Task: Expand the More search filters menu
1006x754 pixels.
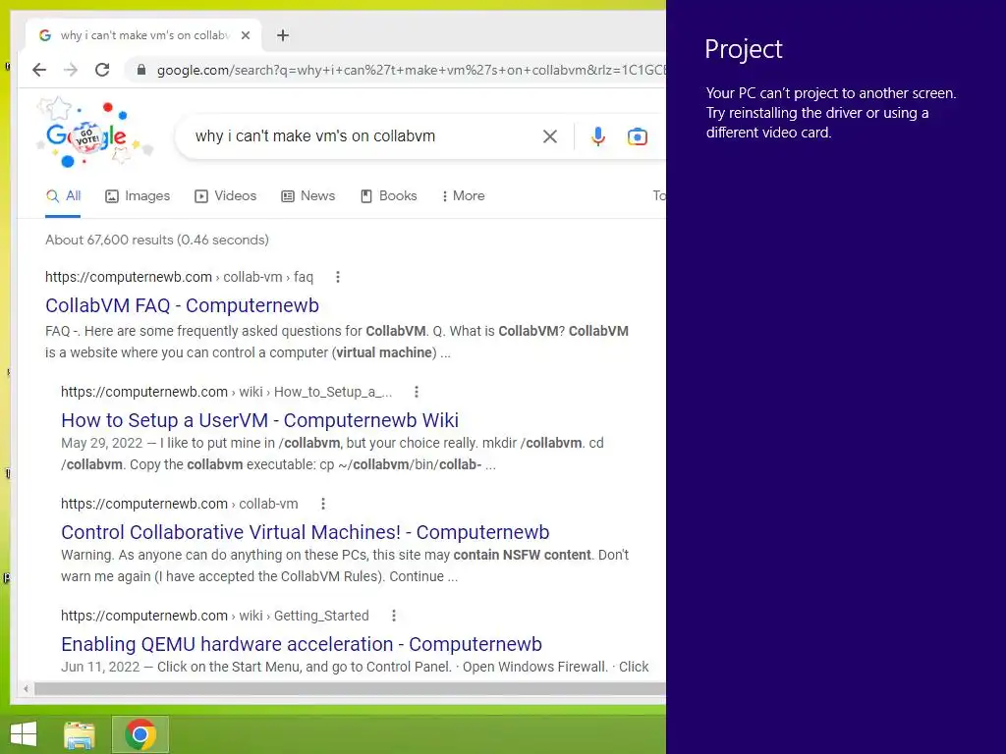Action: (464, 196)
